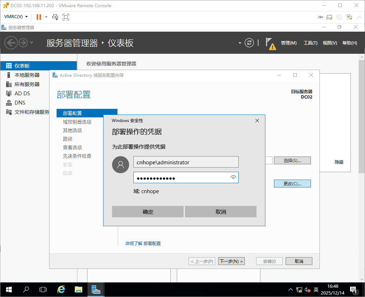This screenshot has width=365, height=297.
Task: Click the VMRC double chevron expand icon
Action: pos(321,17)
